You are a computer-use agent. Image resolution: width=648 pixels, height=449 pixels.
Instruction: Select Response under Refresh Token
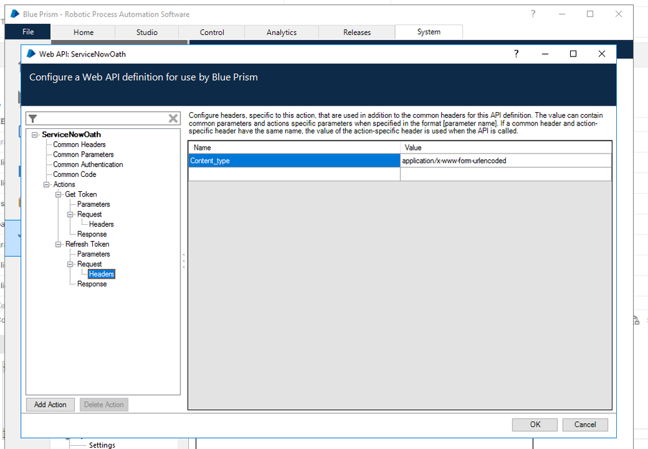point(91,284)
